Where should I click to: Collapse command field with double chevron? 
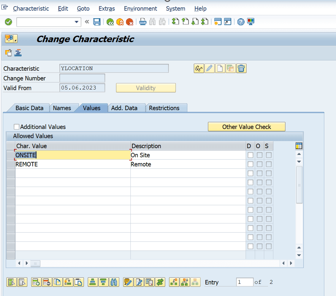click(87, 22)
